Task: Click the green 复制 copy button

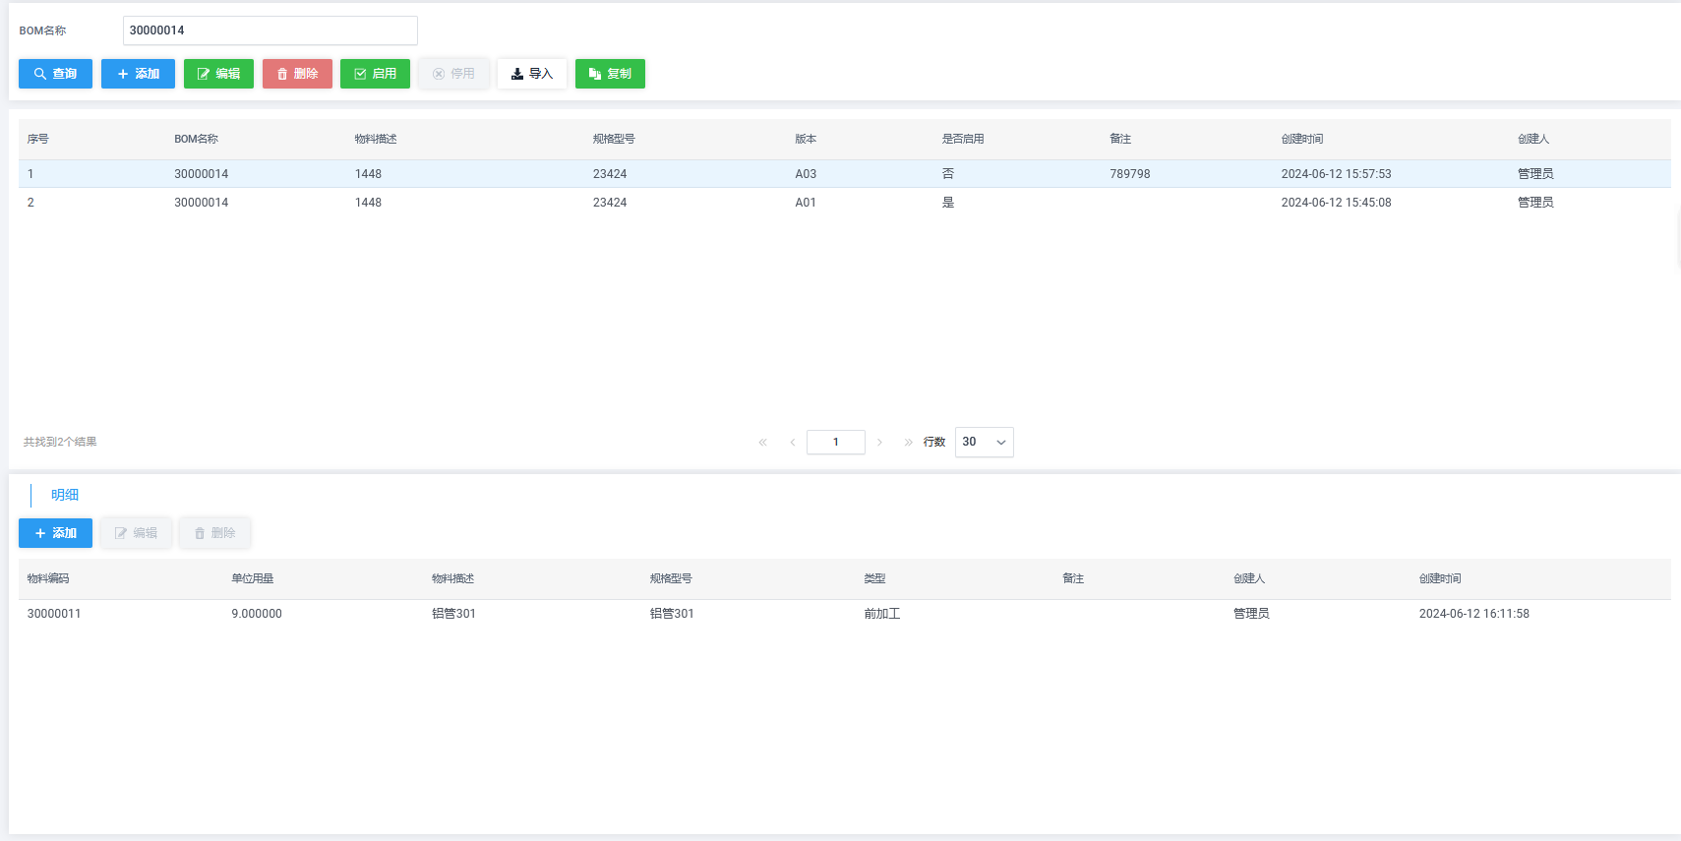Action: coord(610,74)
